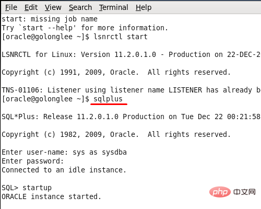This screenshot has width=261, height=209.
Task: Click the underlined sqlplus command
Action: click(108, 99)
